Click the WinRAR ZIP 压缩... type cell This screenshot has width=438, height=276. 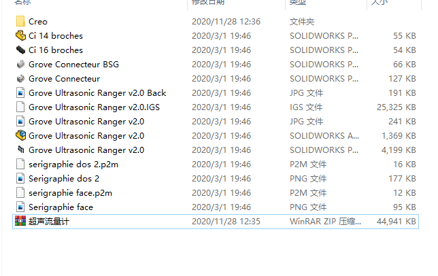pyautogui.click(x=325, y=222)
